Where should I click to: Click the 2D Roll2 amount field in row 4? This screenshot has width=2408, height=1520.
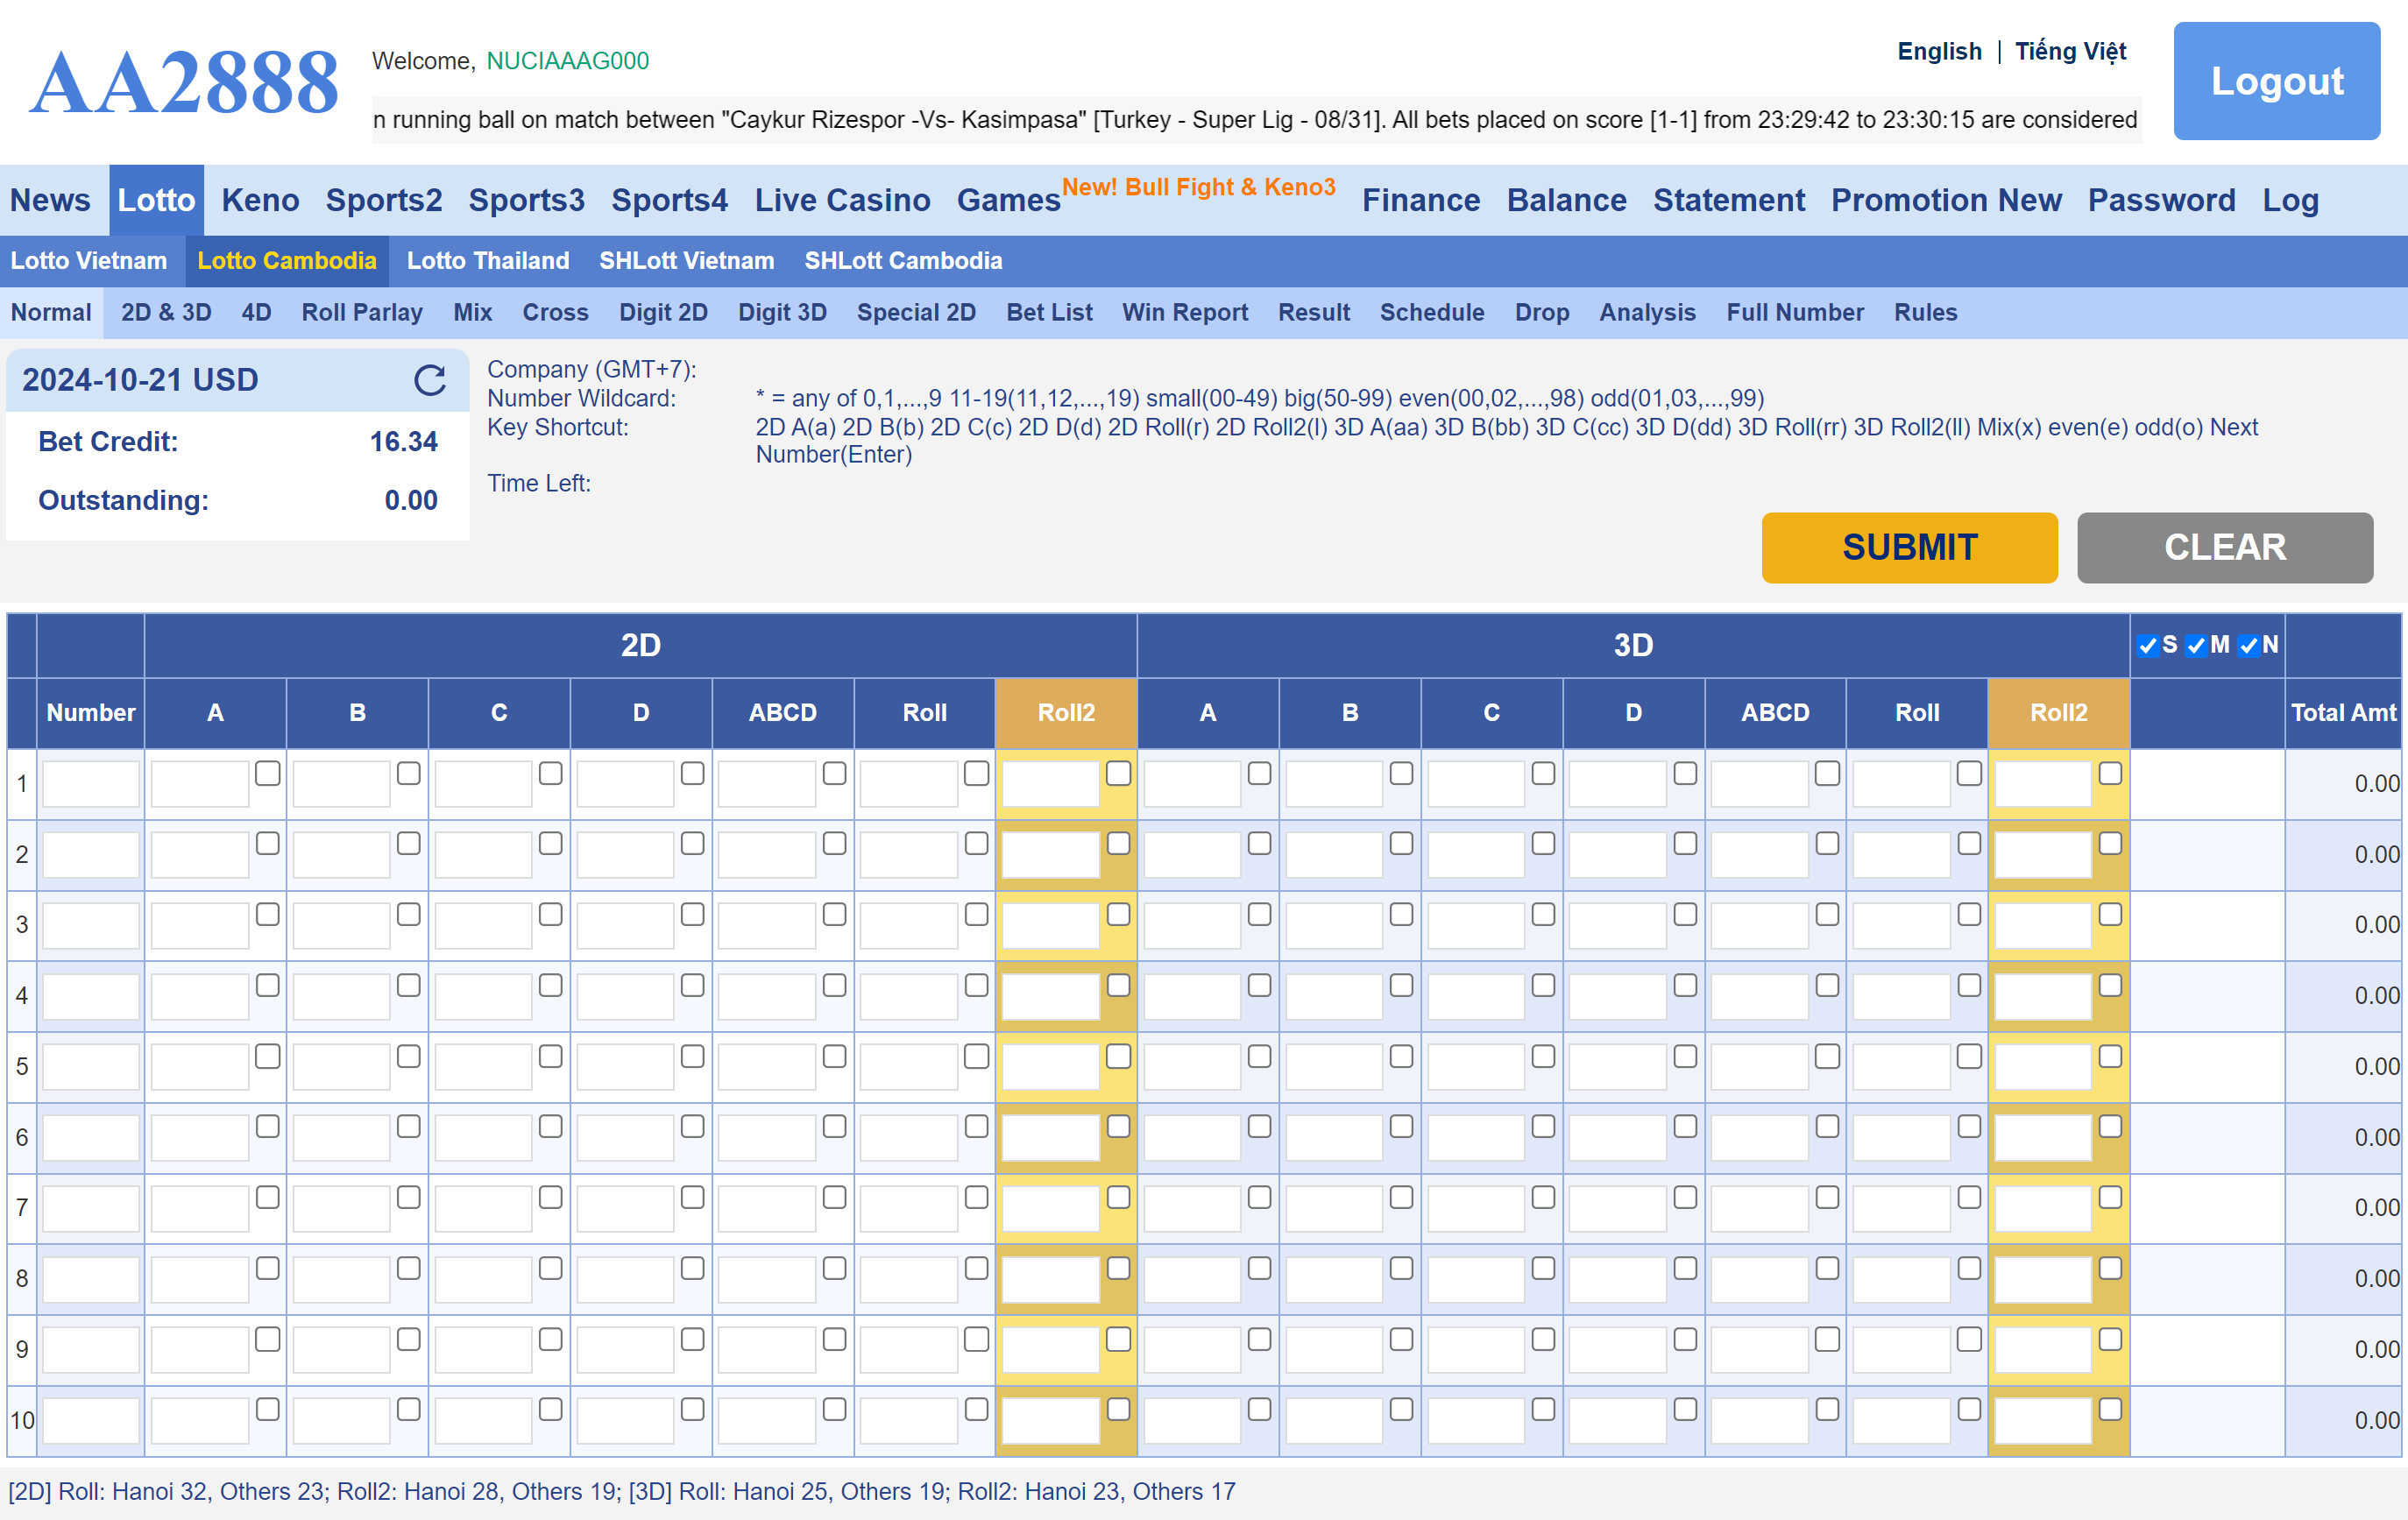[1051, 996]
